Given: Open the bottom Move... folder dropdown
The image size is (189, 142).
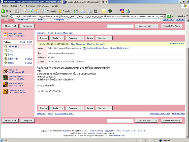Looking at the screenshot, I should pos(111,108).
